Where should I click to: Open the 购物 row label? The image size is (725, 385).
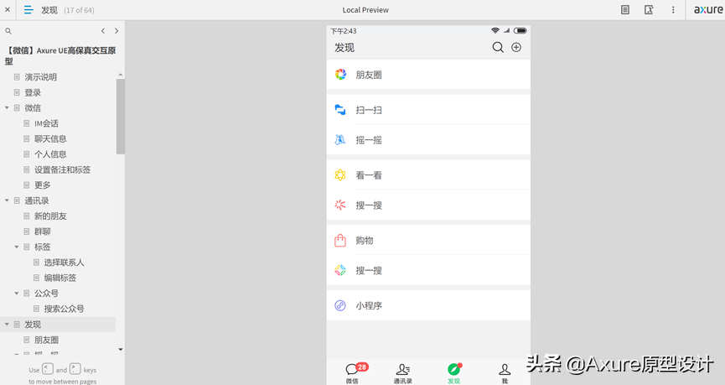[365, 241]
